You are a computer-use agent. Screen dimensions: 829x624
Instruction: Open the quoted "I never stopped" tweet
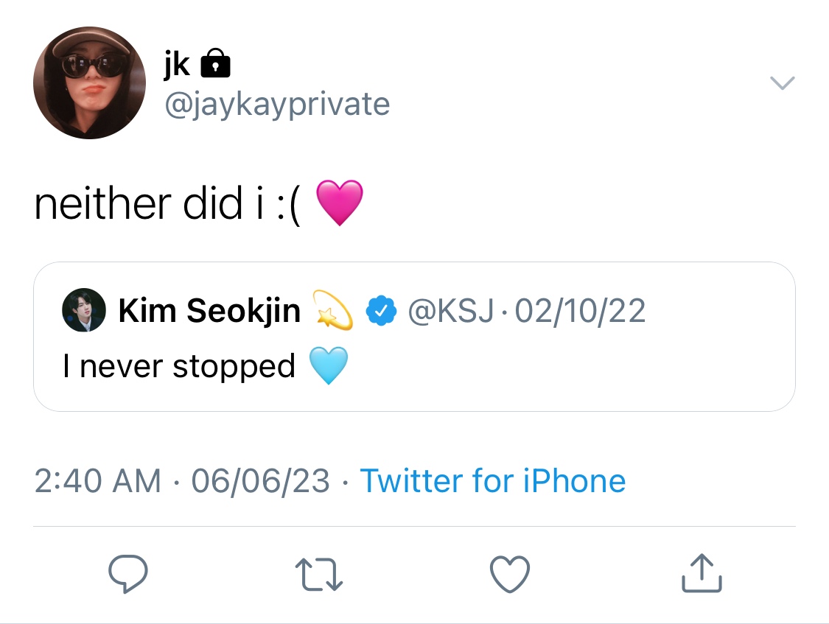(414, 337)
